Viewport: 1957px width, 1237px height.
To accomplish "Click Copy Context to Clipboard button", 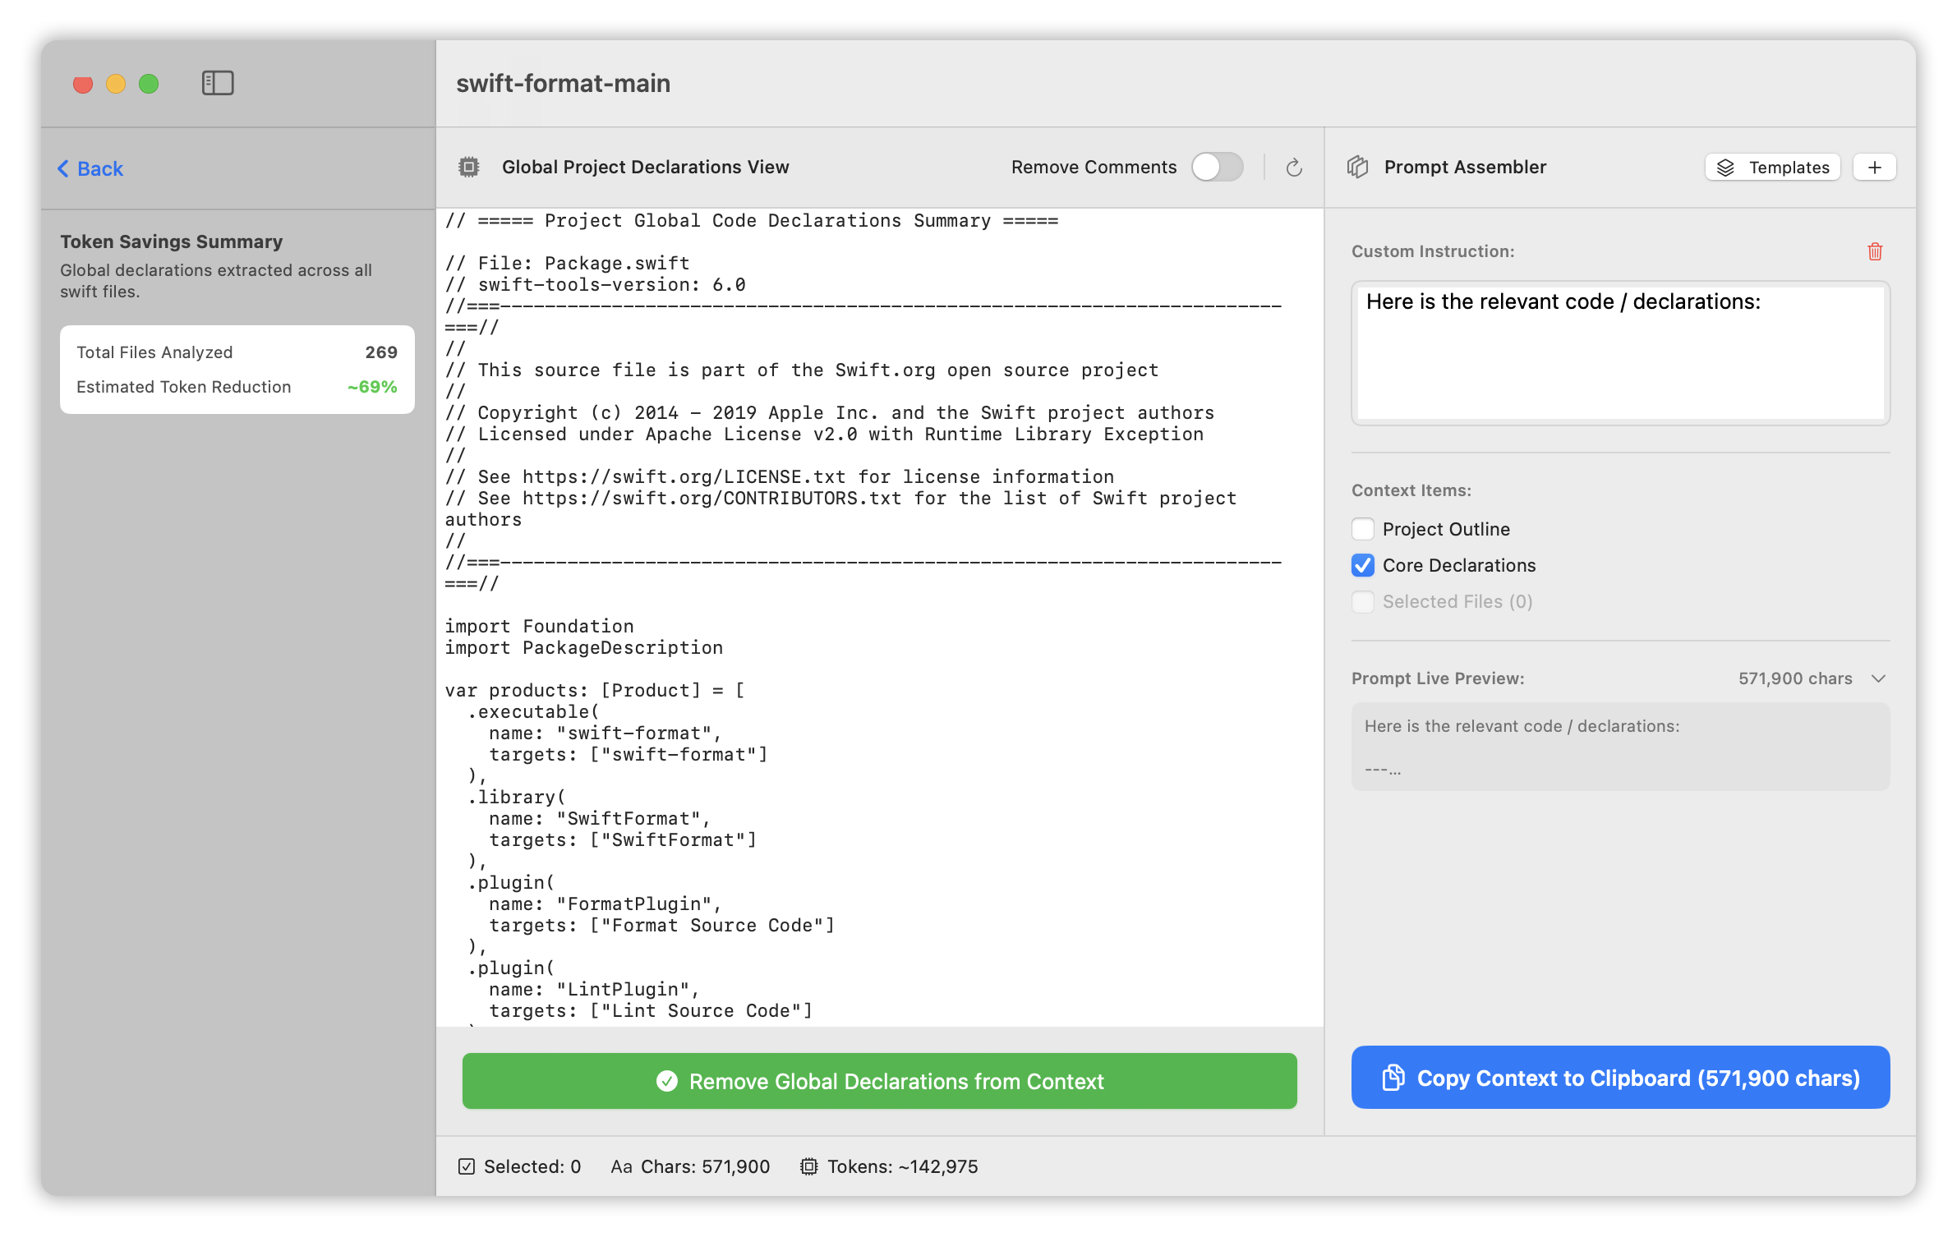I will [1620, 1078].
